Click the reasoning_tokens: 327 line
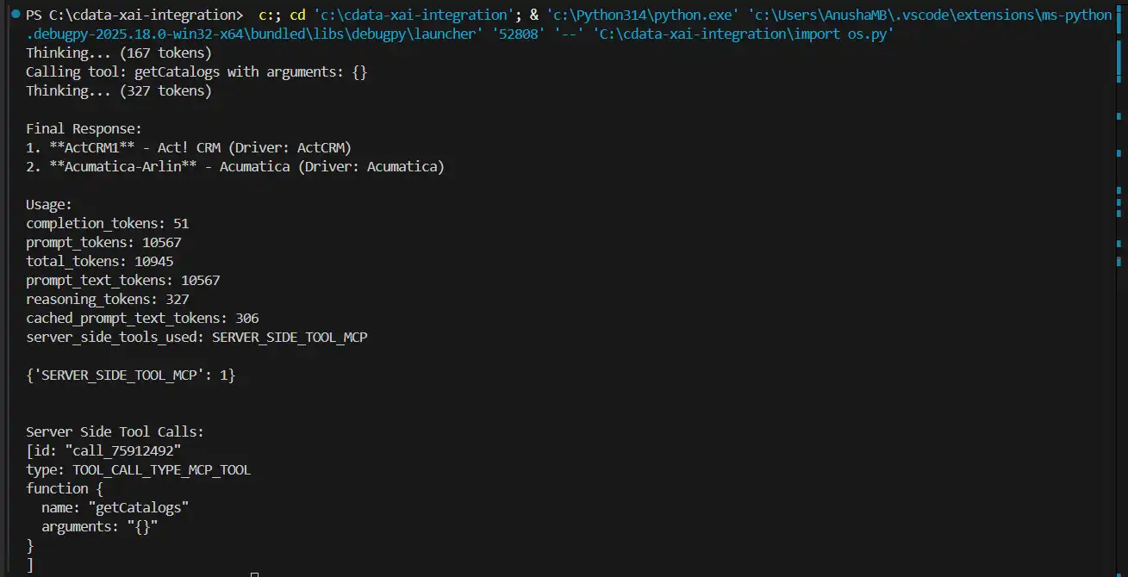This screenshot has width=1128, height=577. pyautogui.click(x=107, y=299)
